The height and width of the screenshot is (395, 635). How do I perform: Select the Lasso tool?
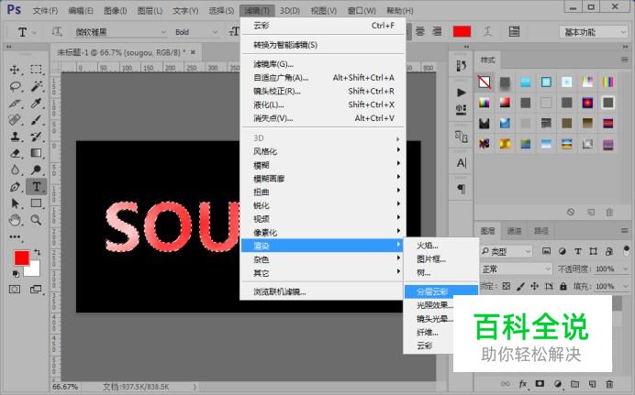pos(15,86)
